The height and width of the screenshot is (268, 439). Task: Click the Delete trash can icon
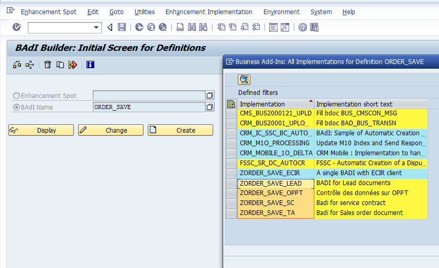point(48,65)
